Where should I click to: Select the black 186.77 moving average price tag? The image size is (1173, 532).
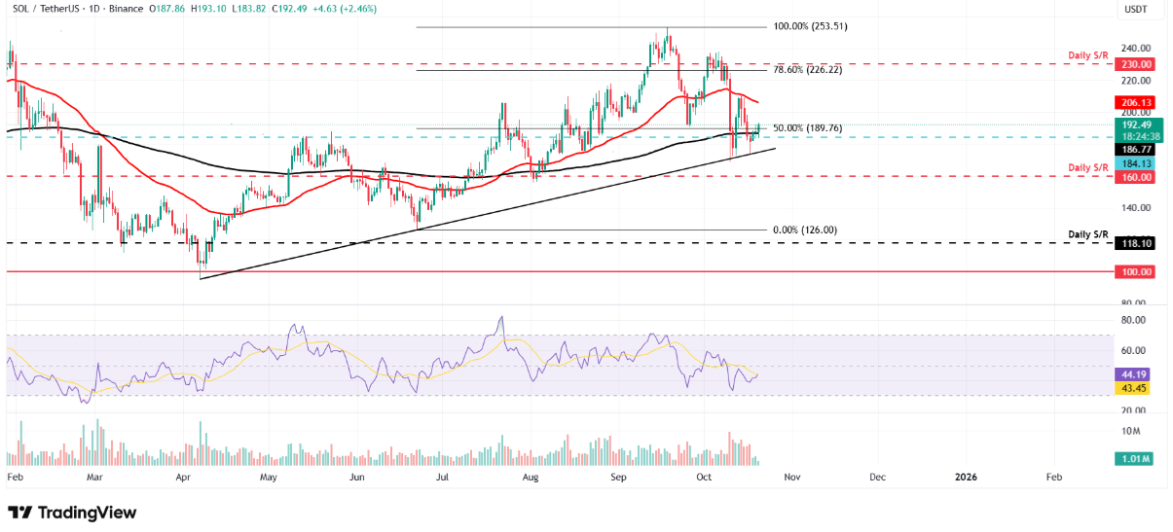1135,150
